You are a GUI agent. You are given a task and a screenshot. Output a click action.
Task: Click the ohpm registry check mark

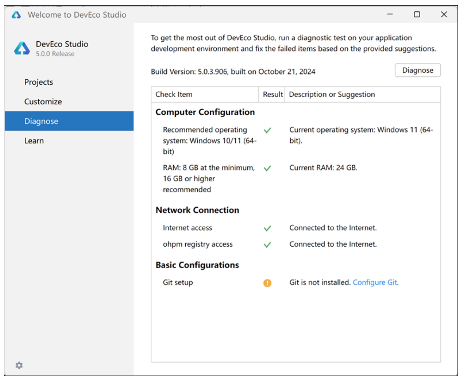point(267,245)
